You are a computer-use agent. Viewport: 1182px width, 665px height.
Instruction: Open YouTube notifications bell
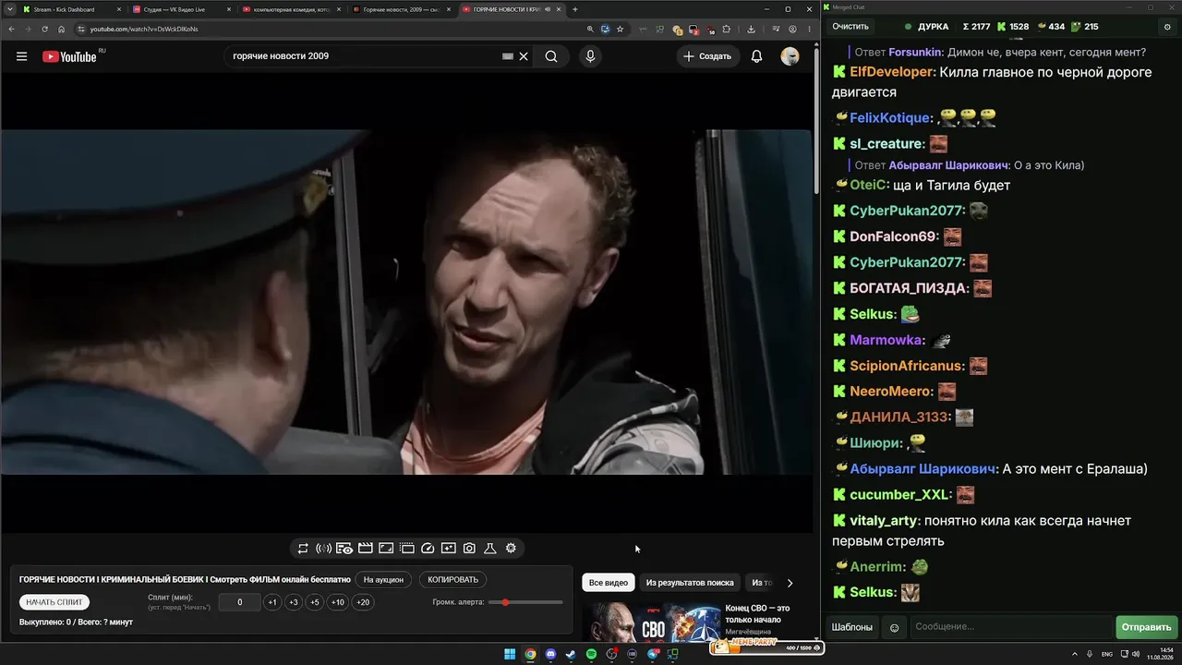coord(756,56)
